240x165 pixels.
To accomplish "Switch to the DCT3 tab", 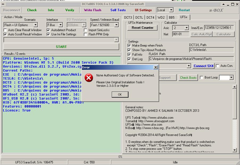I will coord(128,18).
